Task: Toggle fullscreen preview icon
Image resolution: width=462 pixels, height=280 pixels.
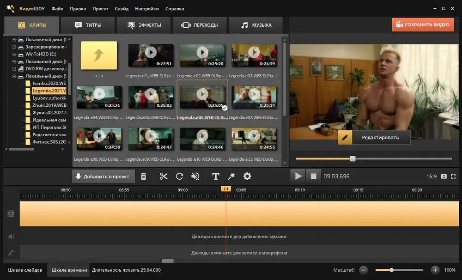Action: [x=453, y=176]
